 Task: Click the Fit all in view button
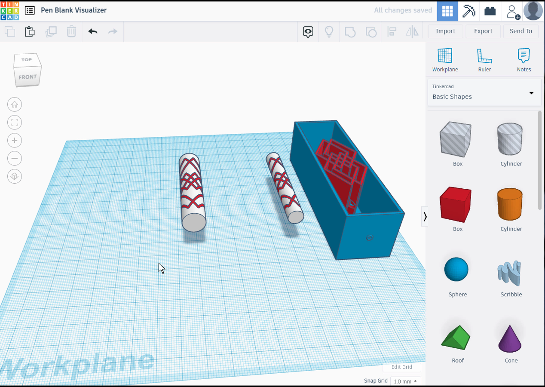15,123
